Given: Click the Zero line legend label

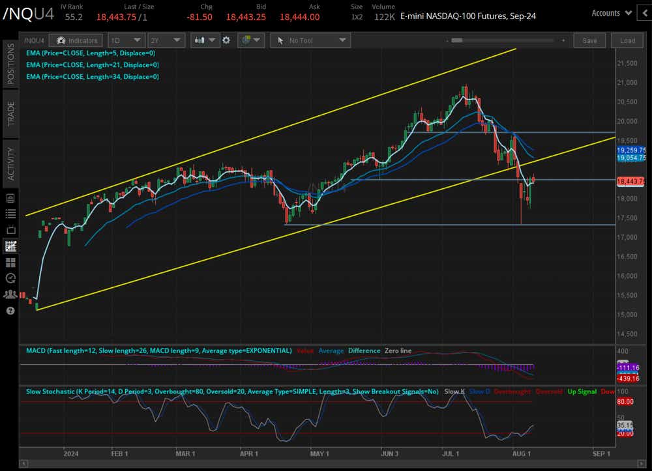Looking at the screenshot, I should pyautogui.click(x=398, y=350).
